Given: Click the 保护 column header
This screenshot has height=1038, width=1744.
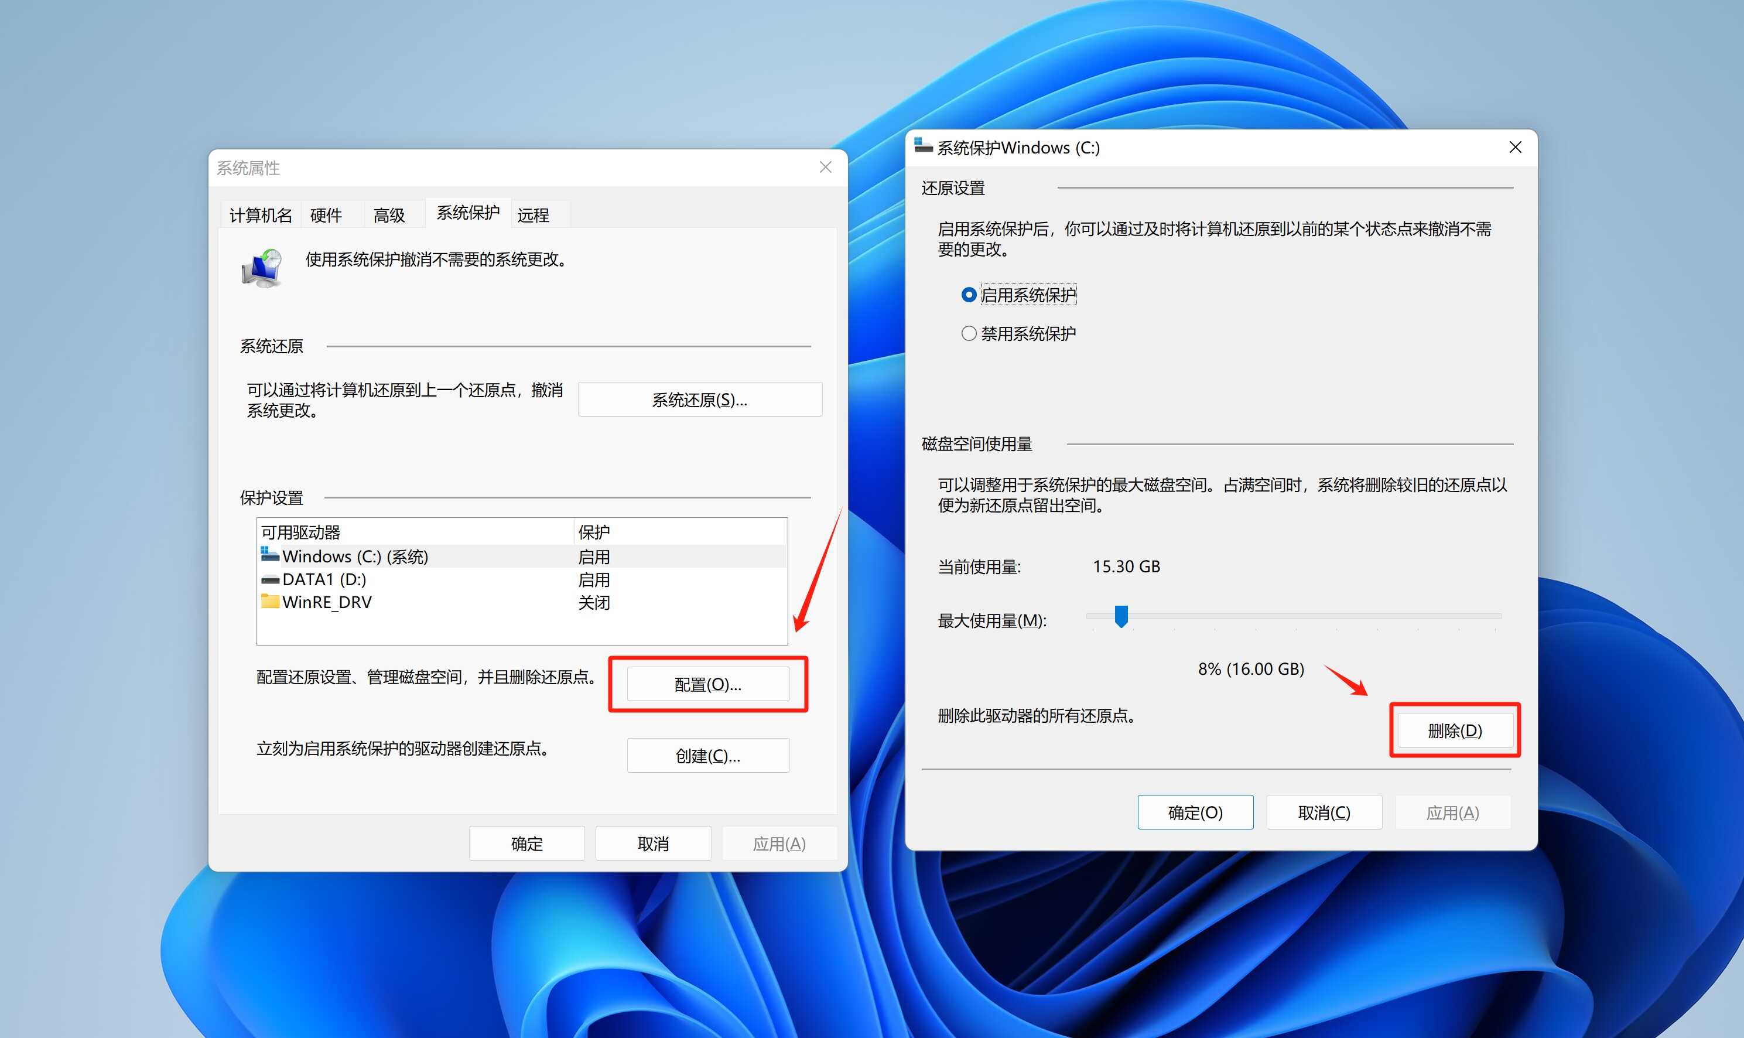Looking at the screenshot, I should coord(680,531).
